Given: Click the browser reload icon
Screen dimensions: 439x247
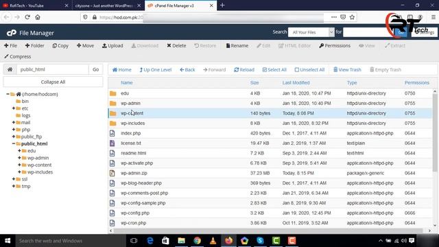Looking at the screenshot, I should click(27, 17).
